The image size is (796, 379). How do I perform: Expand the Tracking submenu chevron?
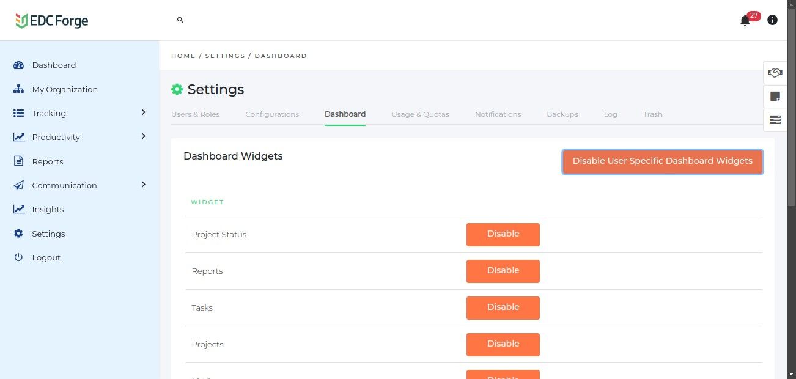point(144,112)
